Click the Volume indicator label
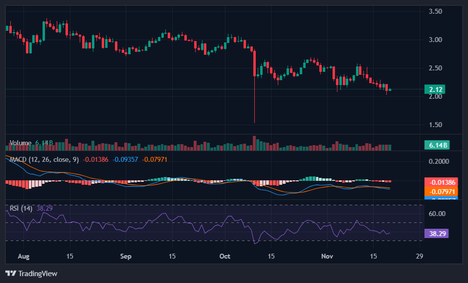The height and width of the screenshot is (283, 468). [x=20, y=142]
